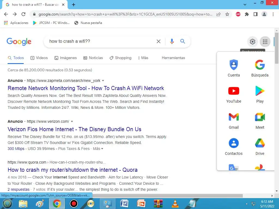Open VLC media player from taskbar

pos(175,204)
